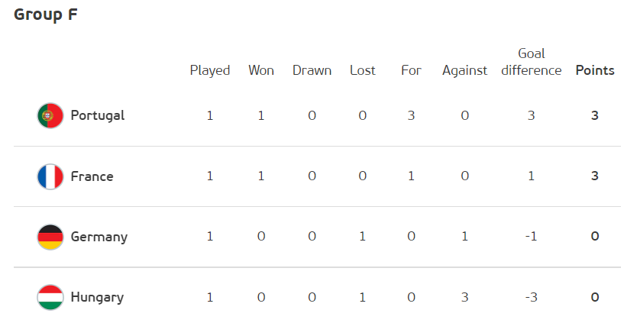This screenshot has width=637, height=323.
Task: Click the Portugal flag icon
Action: tap(50, 116)
